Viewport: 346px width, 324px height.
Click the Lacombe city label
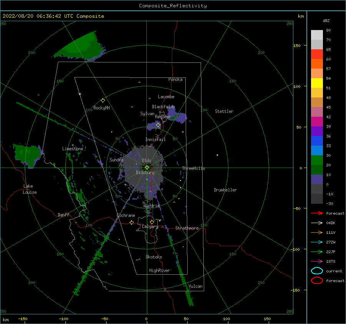pos(166,97)
